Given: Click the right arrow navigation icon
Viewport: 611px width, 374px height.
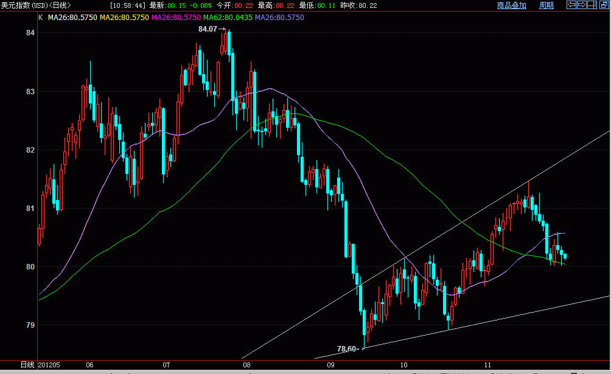Looking at the screenshot, I should click(x=582, y=5).
